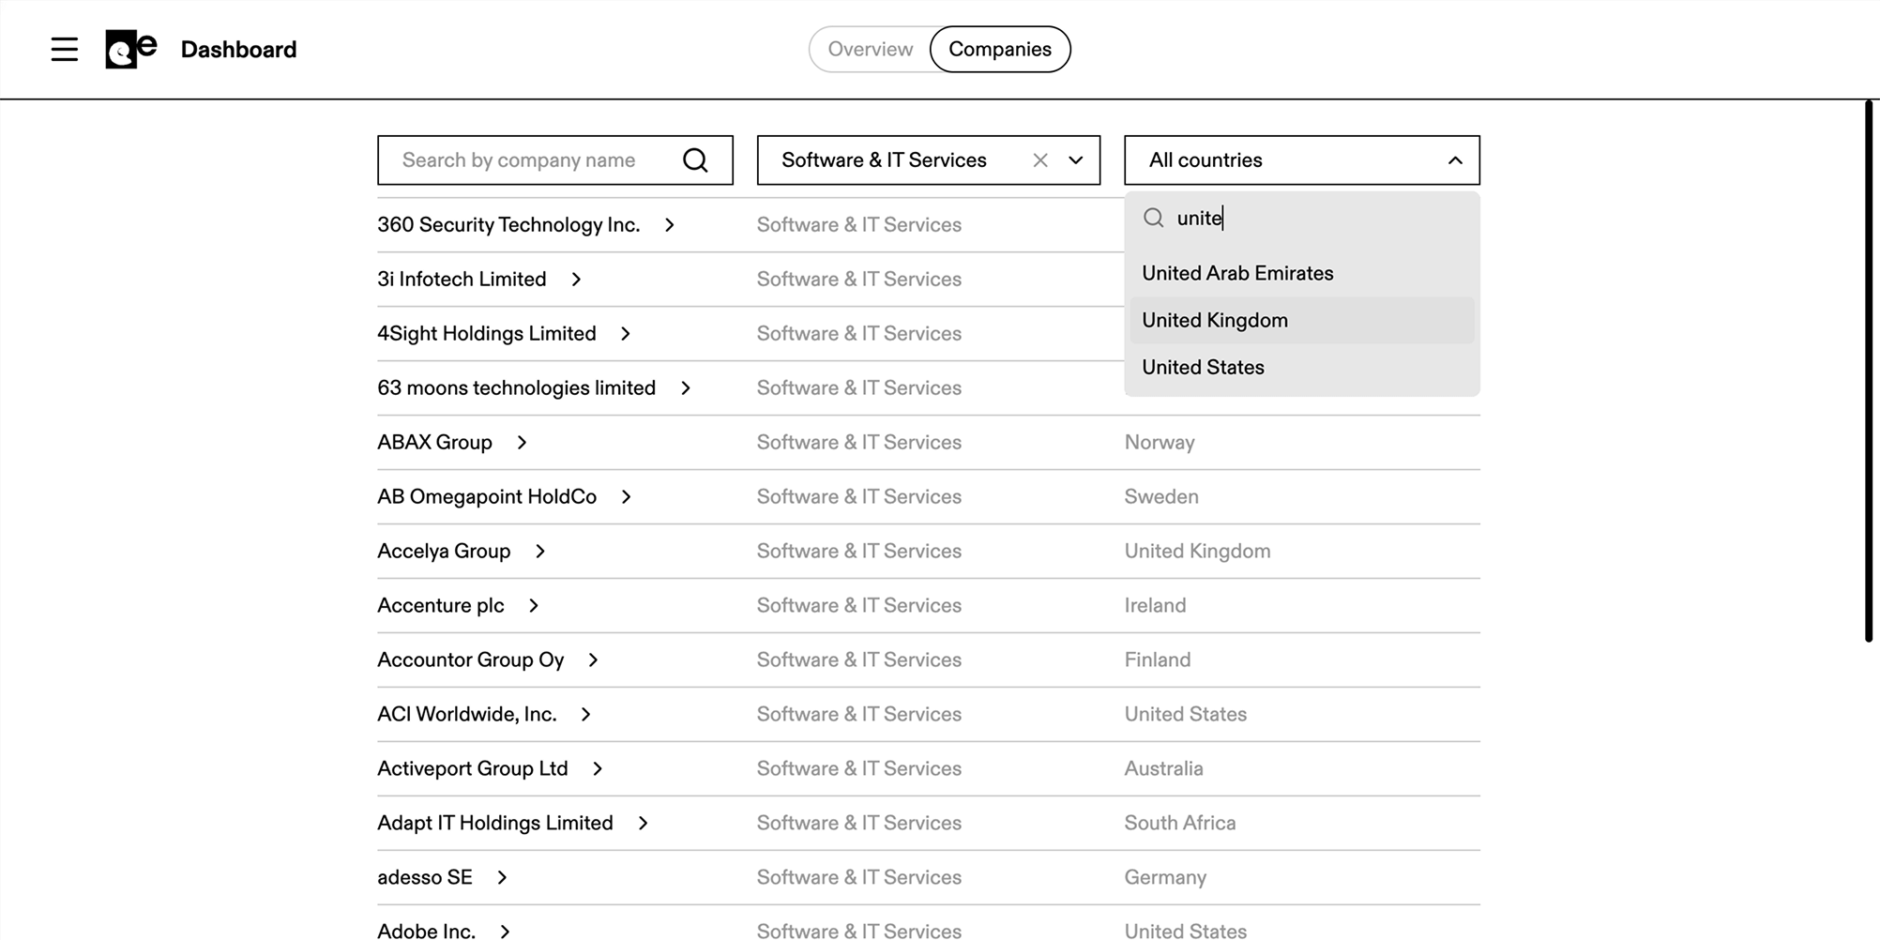The height and width of the screenshot is (940, 1880).
Task: Clear the Software & IT Services filter
Action: (x=1039, y=159)
